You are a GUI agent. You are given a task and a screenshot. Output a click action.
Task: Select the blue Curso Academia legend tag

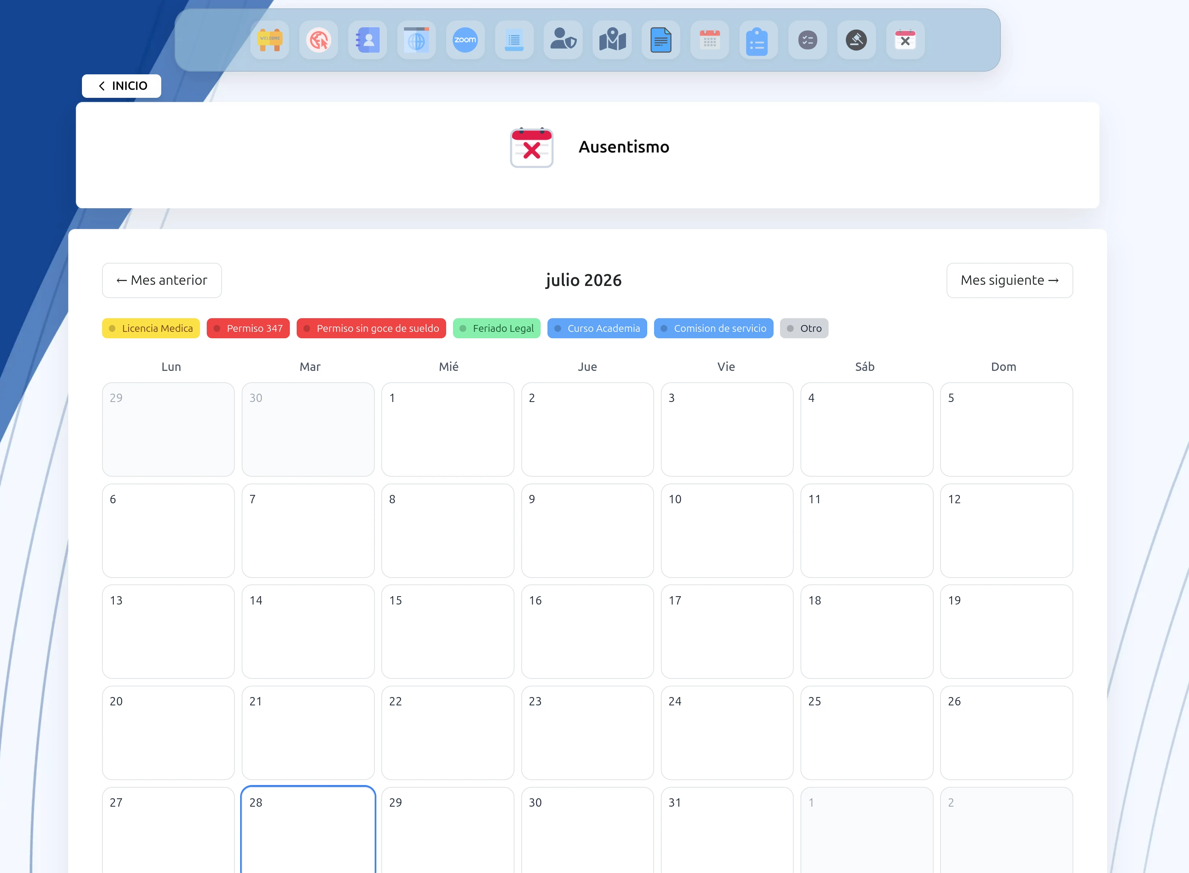pyautogui.click(x=598, y=328)
